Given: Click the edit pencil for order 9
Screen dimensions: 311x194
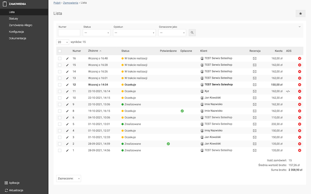Looking at the screenshot, I should click(x=67, y=104).
